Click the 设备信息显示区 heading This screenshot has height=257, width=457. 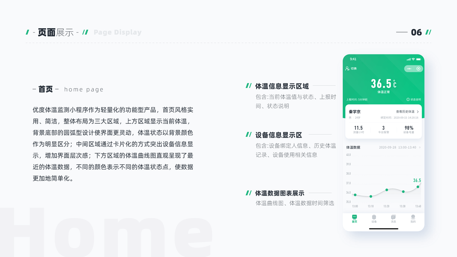pyautogui.click(x=279, y=135)
